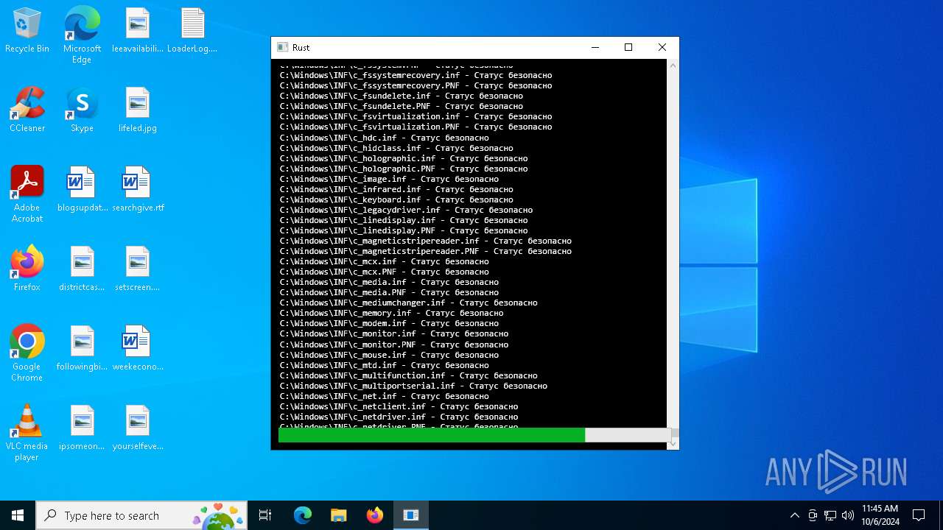
Task: Select the yourselfeve image file
Action: point(137,428)
